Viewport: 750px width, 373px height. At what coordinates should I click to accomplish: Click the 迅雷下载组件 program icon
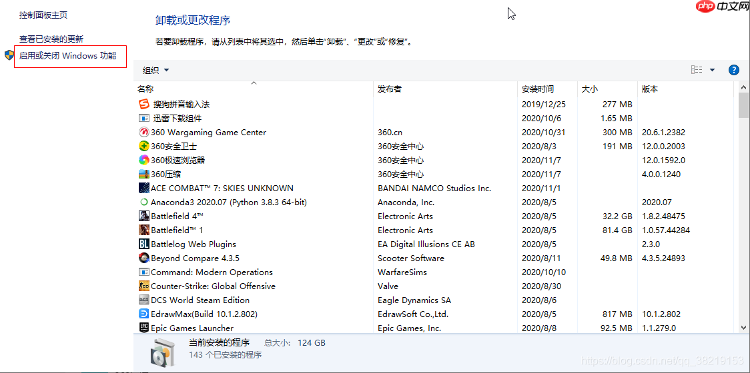click(144, 118)
